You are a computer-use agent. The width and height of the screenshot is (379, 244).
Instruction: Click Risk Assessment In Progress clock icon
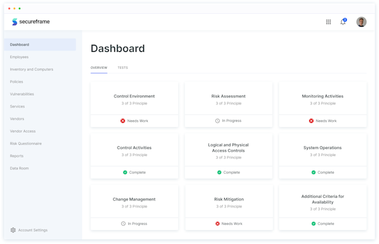tap(217, 121)
